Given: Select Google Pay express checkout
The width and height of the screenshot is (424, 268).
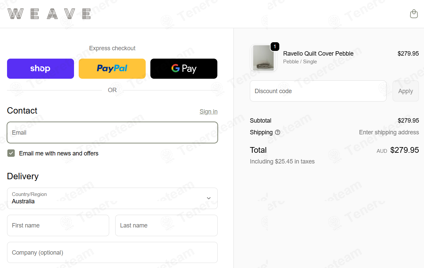Looking at the screenshot, I should pyautogui.click(x=184, y=69).
